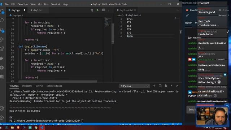Open the Source Control view
Image resolution: width=231 pixels, height=130 pixels.
pos(2,30)
